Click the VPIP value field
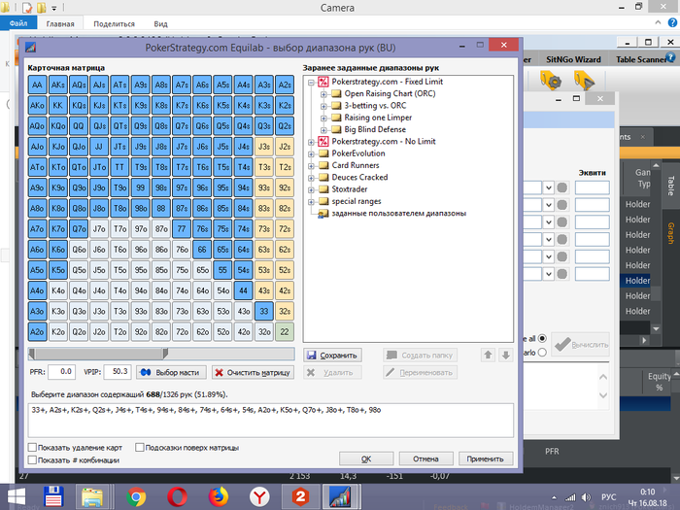The height and width of the screenshot is (510, 680). point(118,372)
